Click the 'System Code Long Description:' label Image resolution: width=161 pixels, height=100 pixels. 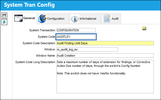coord(35,62)
